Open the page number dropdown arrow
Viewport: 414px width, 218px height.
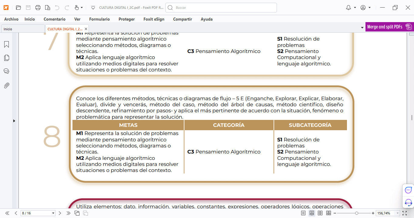click(53, 213)
